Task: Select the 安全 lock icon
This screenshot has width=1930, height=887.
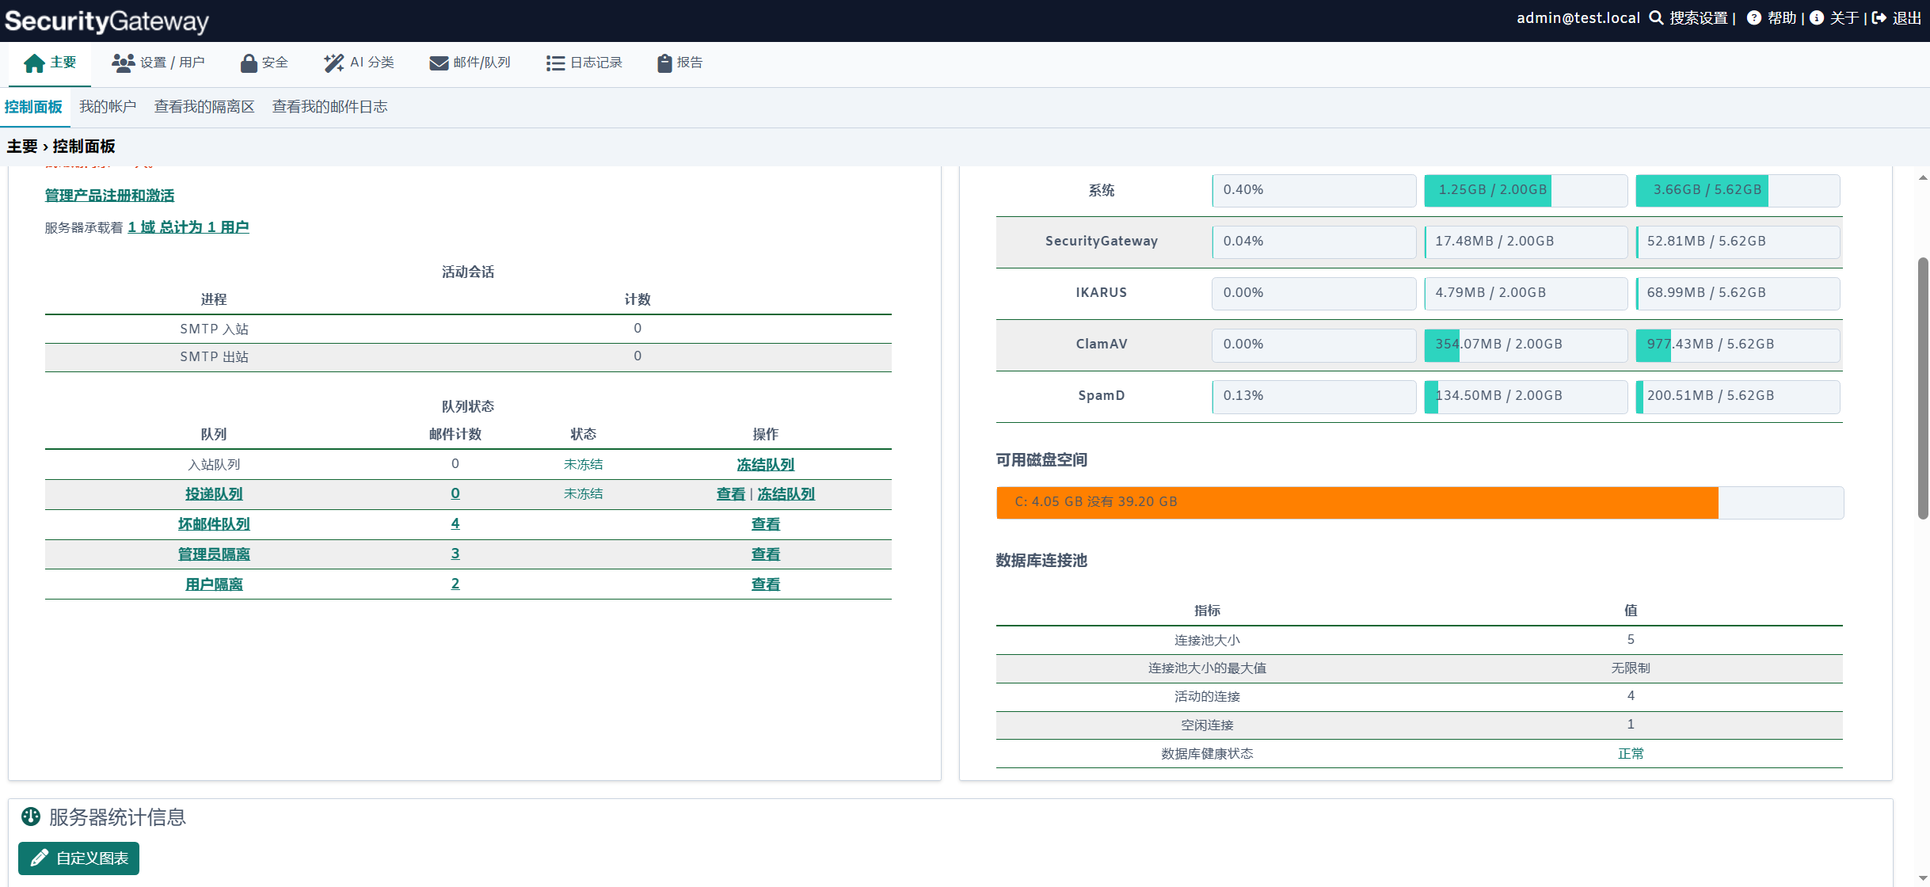Action: 249,63
